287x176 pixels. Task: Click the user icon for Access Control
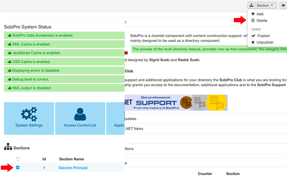point(80,114)
